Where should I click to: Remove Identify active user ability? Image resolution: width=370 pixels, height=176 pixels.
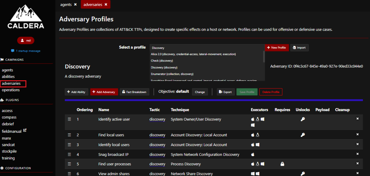[357, 119]
